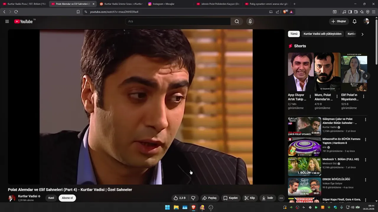Open the YouTube hamburger guide menu
This screenshot has width=378, height=212.
7,21
